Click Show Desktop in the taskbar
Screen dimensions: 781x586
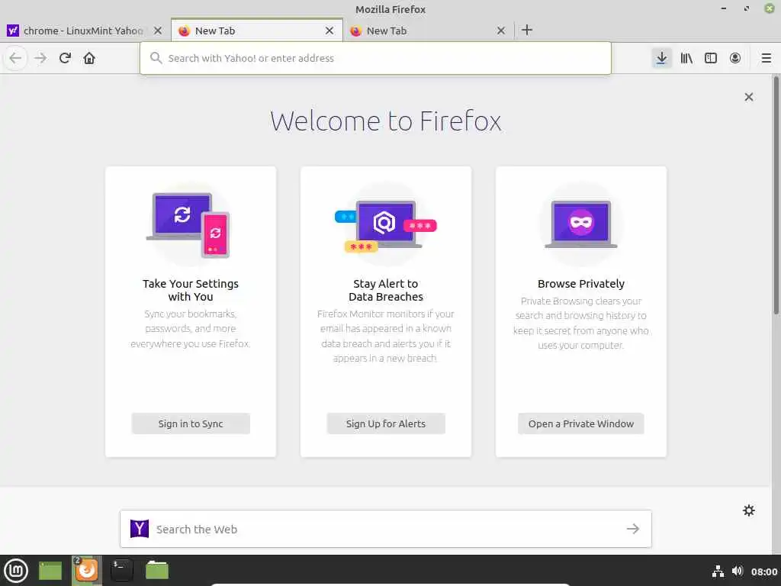[x=50, y=571]
